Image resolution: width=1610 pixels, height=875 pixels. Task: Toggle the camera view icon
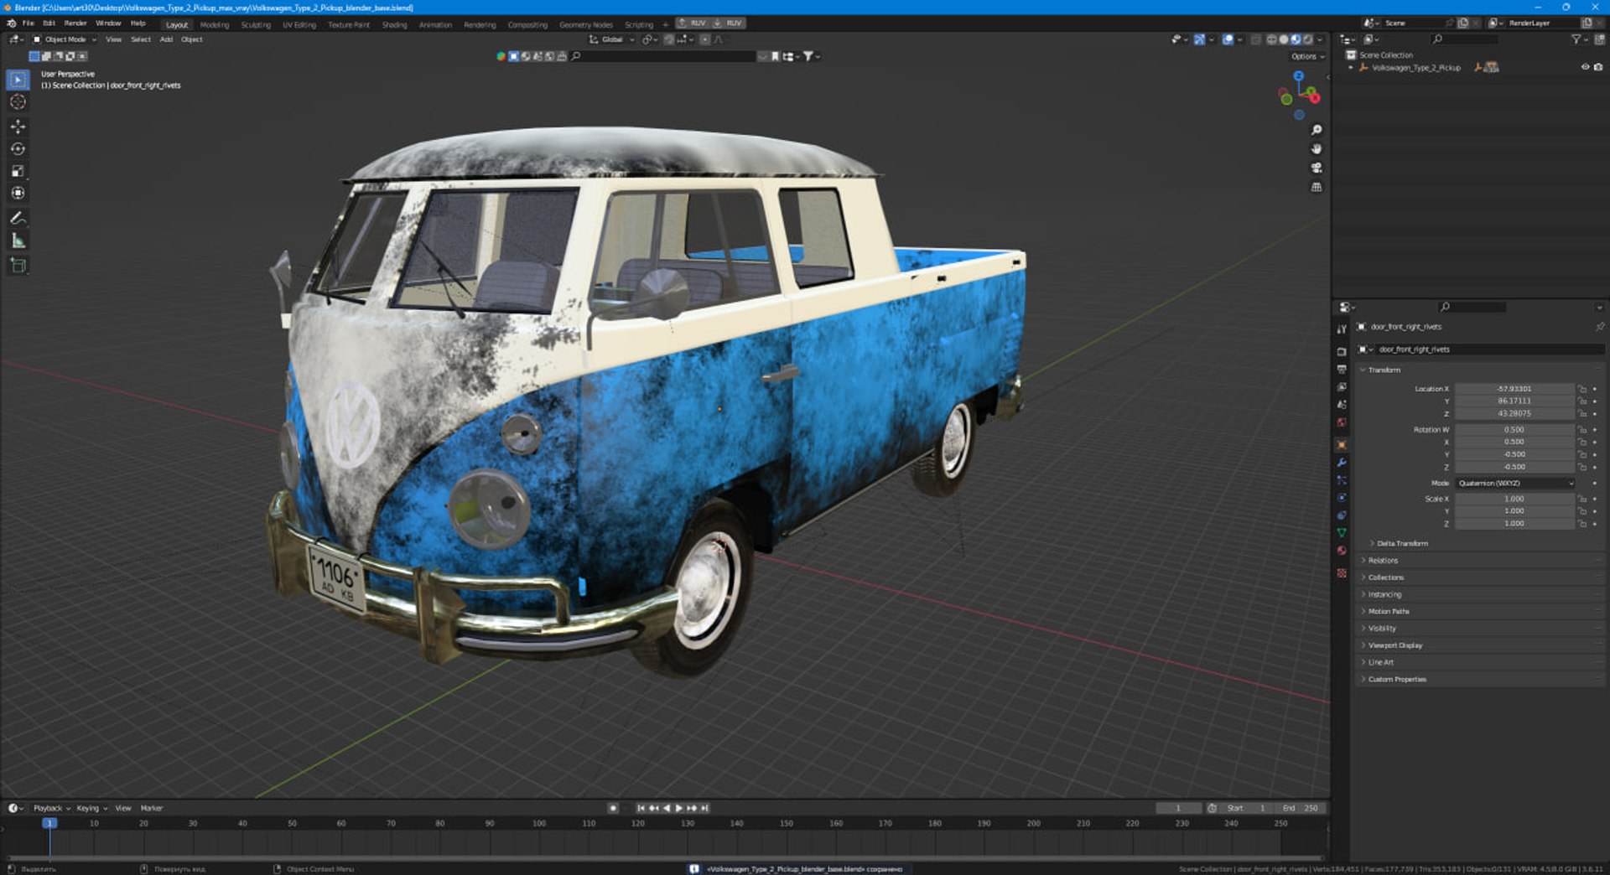(1317, 168)
